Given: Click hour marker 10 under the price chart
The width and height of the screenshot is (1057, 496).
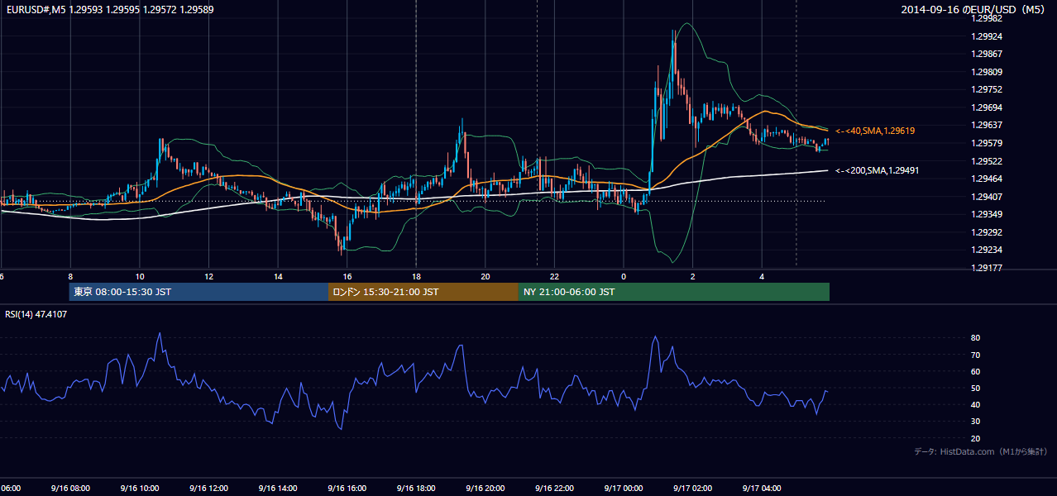Looking at the screenshot, I should (x=140, y=276).
